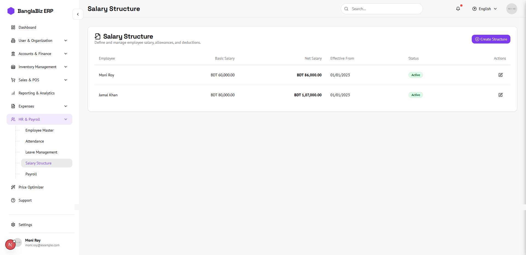The height and width of the screenshot is (255, 526).
Task: Open the English language dropdown
Action: 485,9
